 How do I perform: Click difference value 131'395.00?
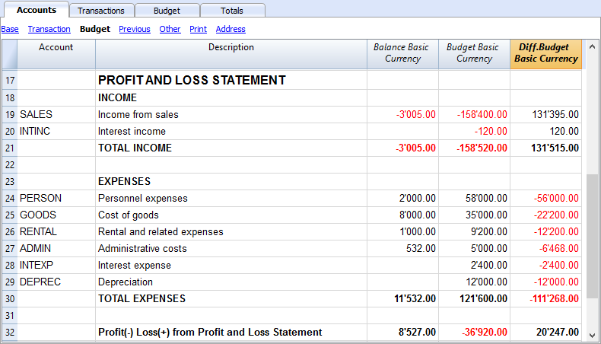pos(545,115)
